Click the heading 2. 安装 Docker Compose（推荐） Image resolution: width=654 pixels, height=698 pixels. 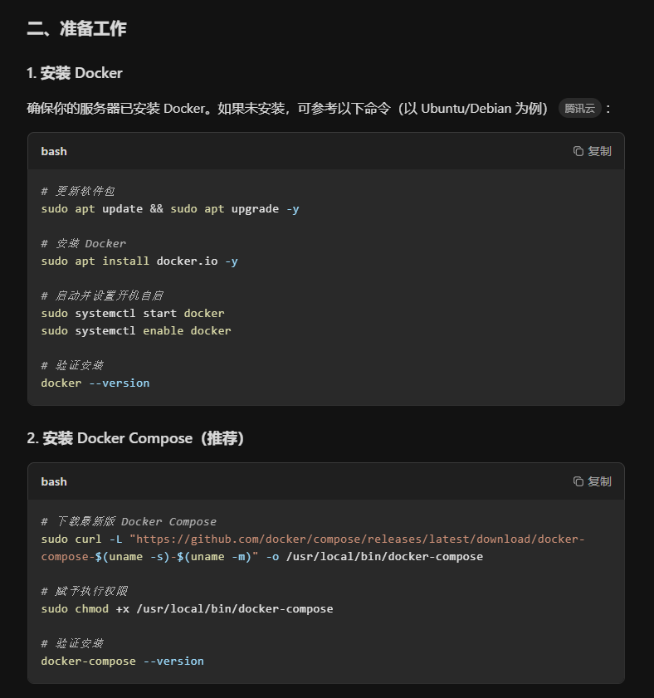click(x=135, y=438)
